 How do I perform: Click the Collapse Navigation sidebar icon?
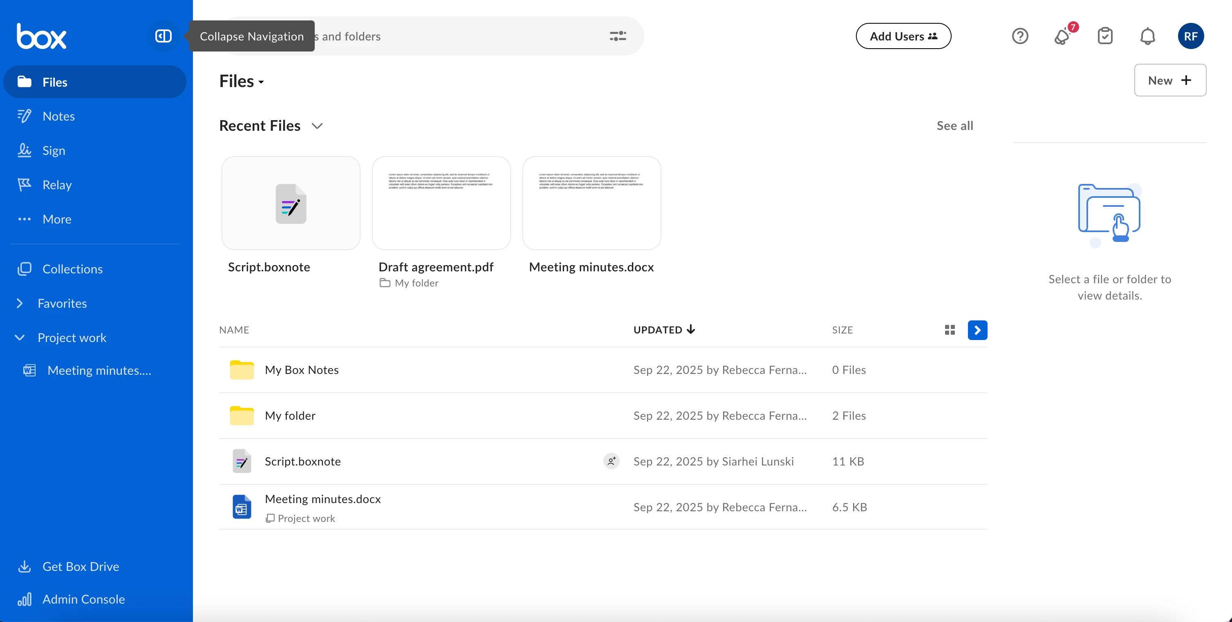pyautogui.click(x=163, y=36)
